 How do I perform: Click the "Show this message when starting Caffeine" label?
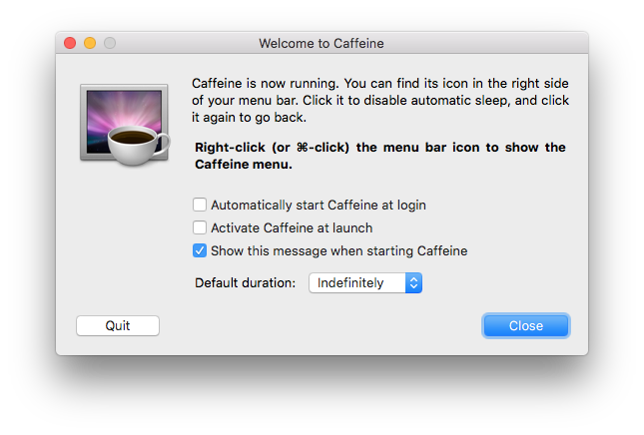[x=339, y=250]
